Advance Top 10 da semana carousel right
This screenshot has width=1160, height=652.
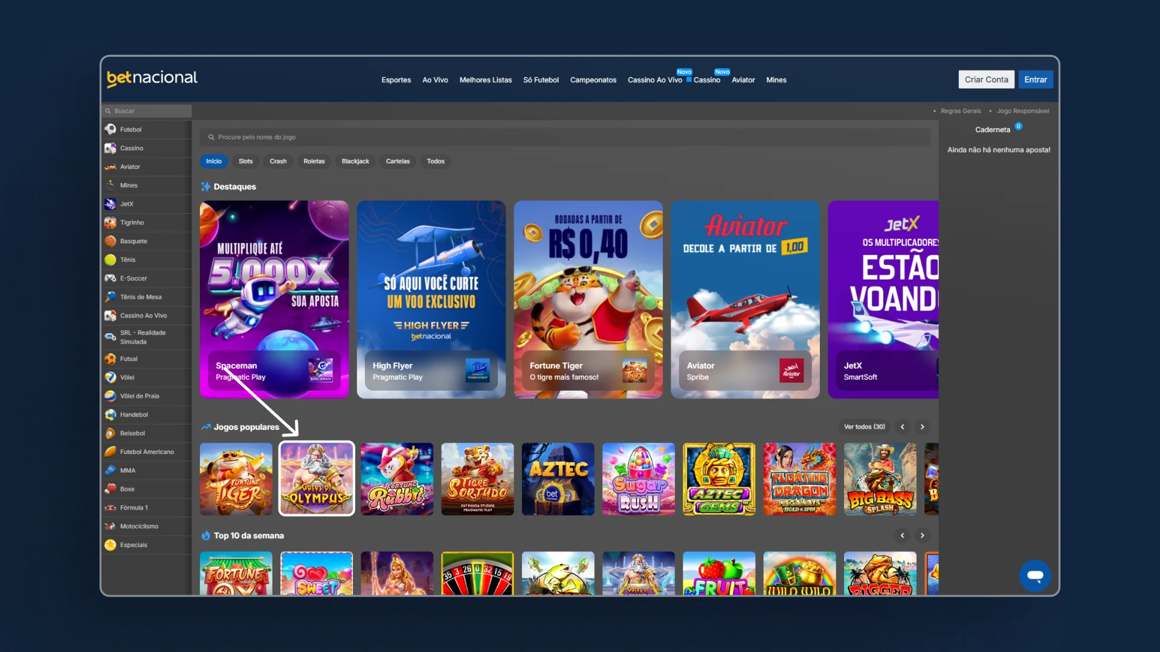(x=923, y=535)
